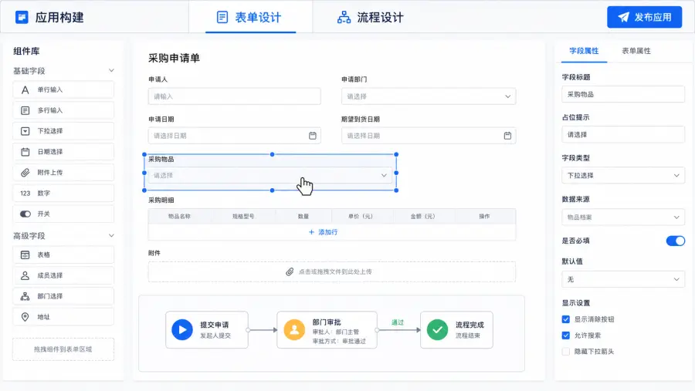
Task: Click the 拖拽组件到表单区域 drop box
Action: click(63, 349)
